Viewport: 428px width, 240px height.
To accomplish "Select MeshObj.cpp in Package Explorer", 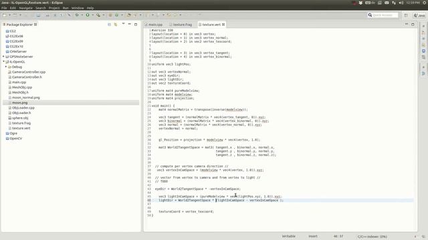I will pos(22,87).
